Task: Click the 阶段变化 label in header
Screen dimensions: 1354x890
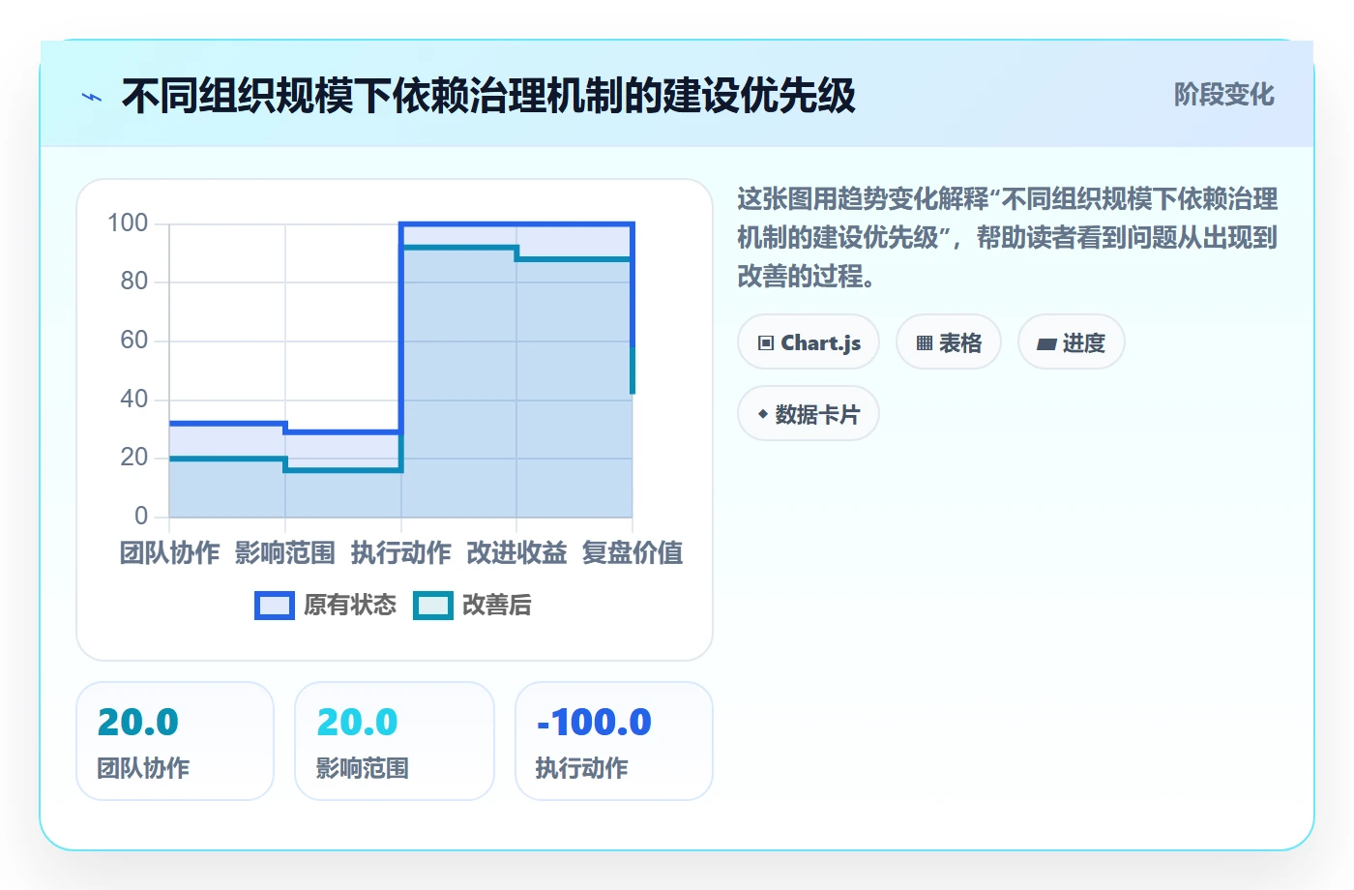Action: (x=1223, y=95)
